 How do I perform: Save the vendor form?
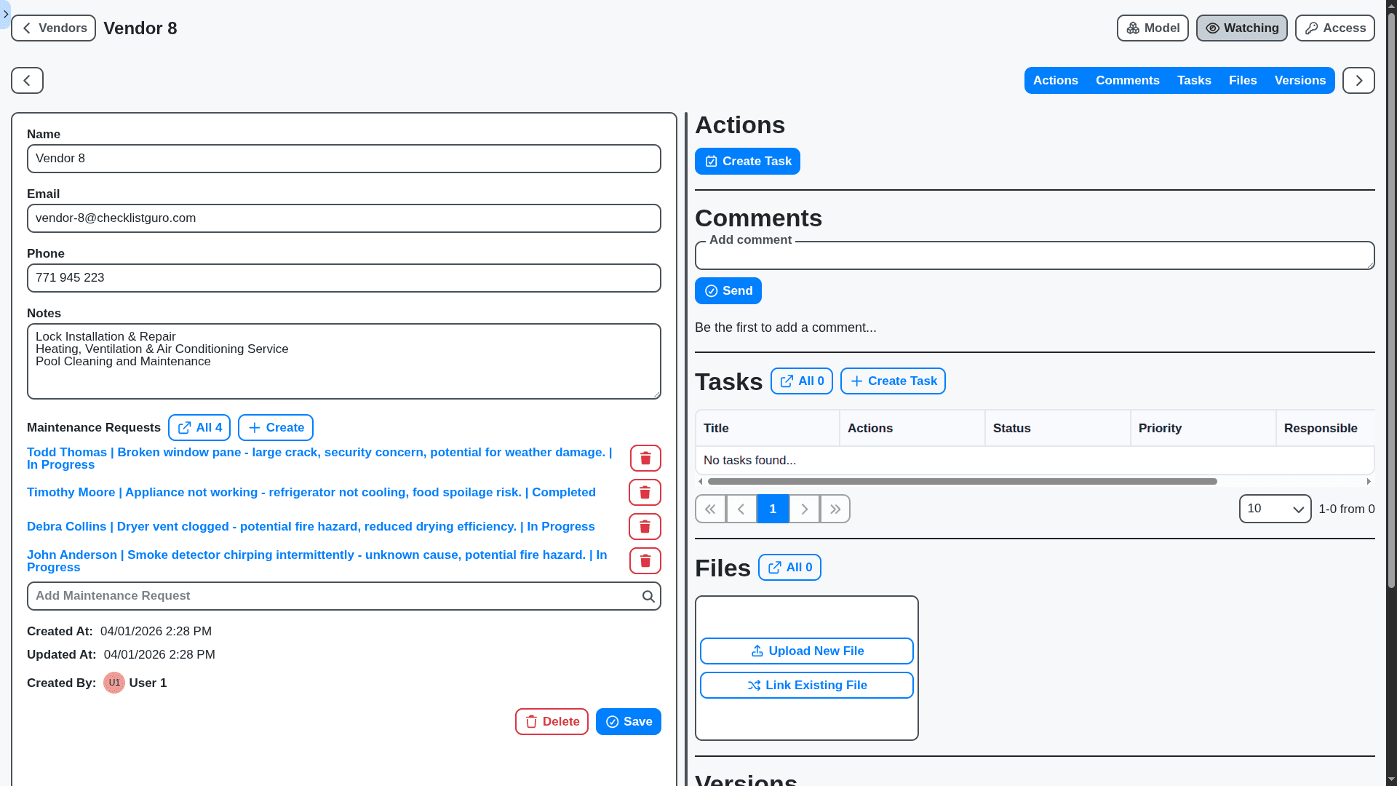pyautogui.click(x=628, y=722)
